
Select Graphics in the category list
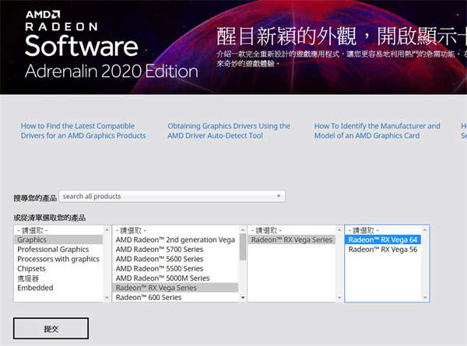pos(58,239)
